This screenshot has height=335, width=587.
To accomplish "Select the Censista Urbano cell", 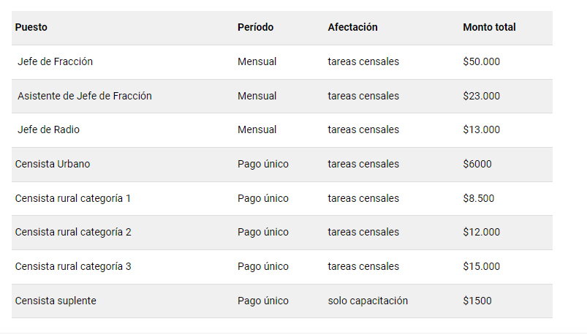I will (53, 164).
